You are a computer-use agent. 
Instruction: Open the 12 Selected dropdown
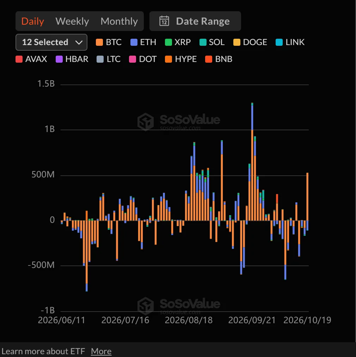[x=51, y=42]
